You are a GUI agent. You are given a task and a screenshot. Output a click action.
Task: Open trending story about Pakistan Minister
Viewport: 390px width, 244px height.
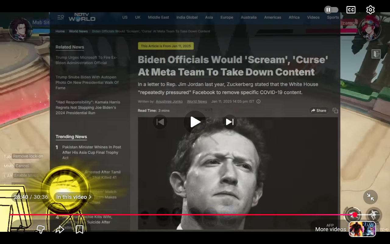(x=92, y=152)
